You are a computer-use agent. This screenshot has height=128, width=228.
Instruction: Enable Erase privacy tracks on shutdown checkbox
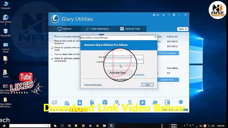pyautogui.click(x=52, y=41)
